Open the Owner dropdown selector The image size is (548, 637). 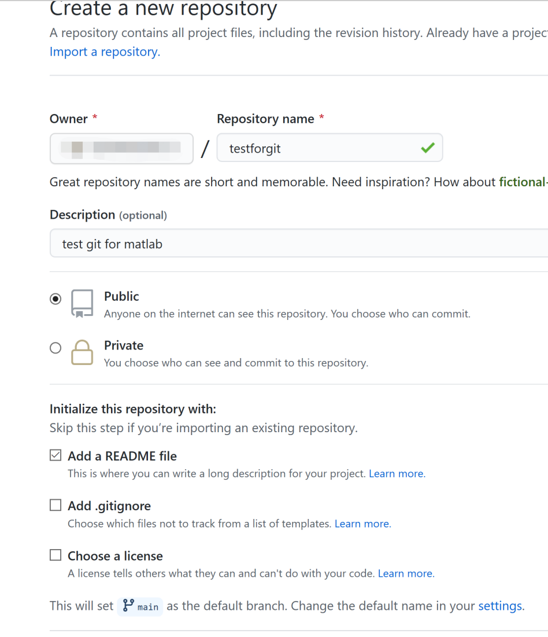click(121, 149)
